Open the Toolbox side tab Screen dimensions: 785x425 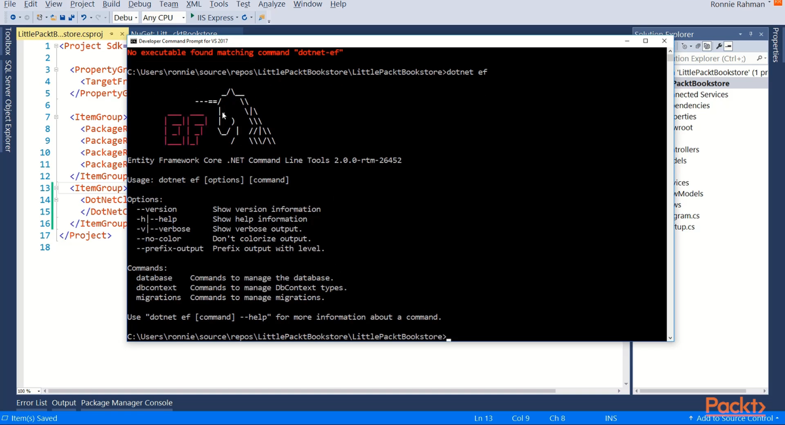8,41
